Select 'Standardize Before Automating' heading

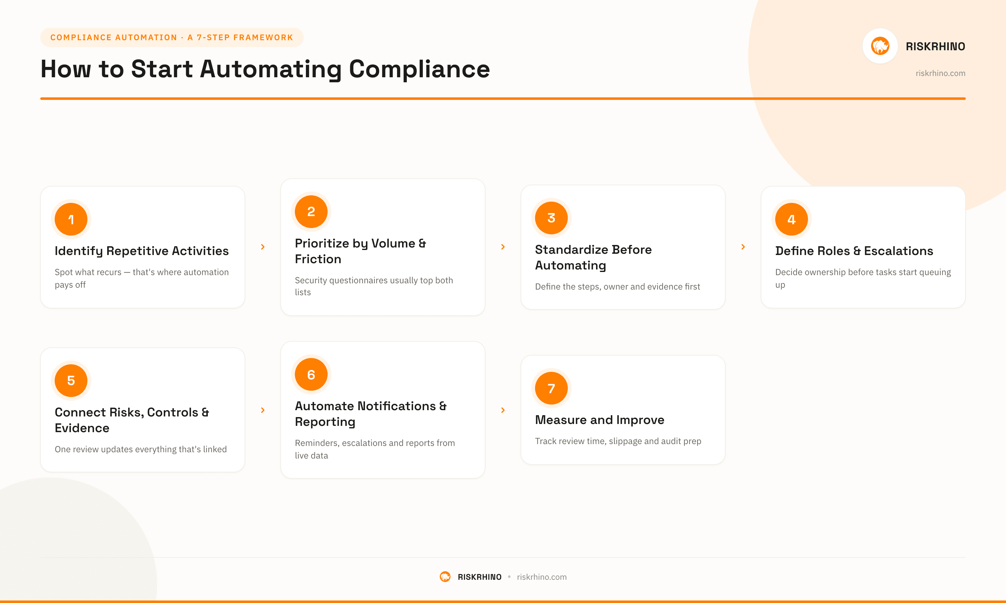(x=593, y=257)
